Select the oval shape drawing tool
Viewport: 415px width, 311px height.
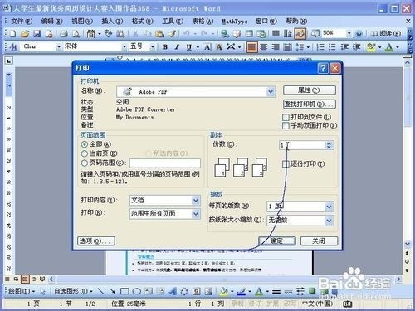tap(137, 291)
